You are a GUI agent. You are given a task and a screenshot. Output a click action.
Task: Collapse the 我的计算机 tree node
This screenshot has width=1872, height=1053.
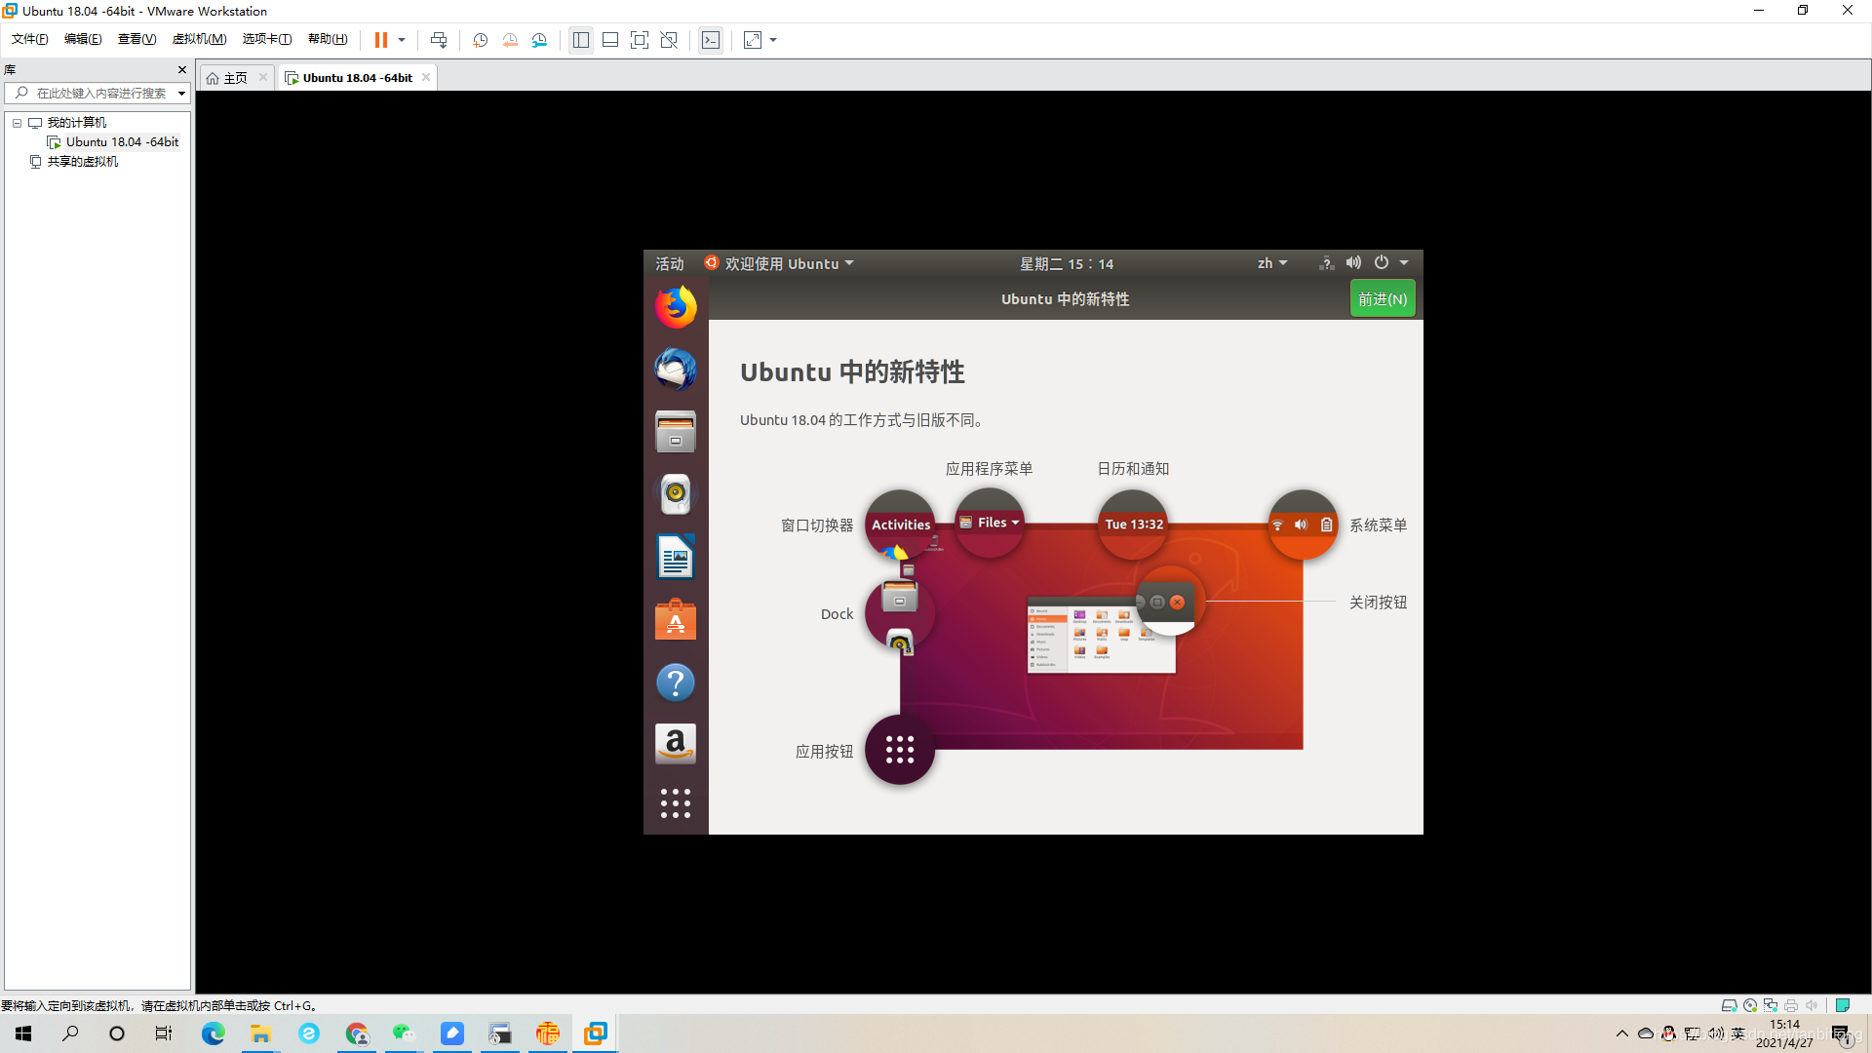pos(17,123)
